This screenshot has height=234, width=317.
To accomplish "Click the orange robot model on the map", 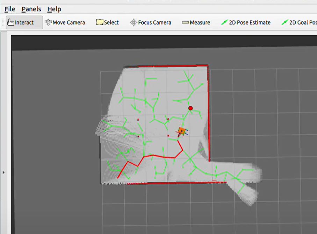I will point(181,131).
